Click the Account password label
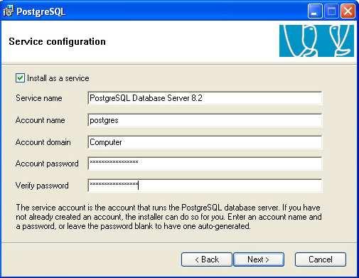359x278 pixels. pos(47,164)
